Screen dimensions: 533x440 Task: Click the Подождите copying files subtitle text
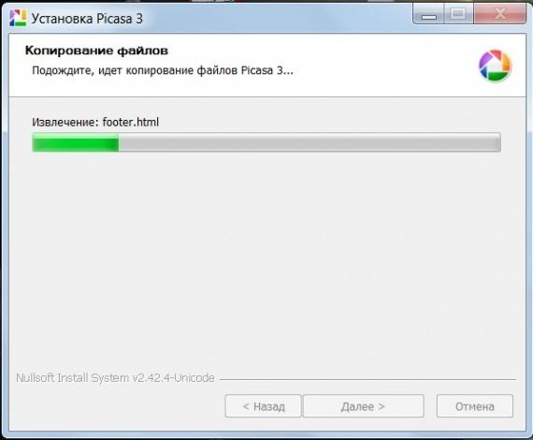pos(163,70)
